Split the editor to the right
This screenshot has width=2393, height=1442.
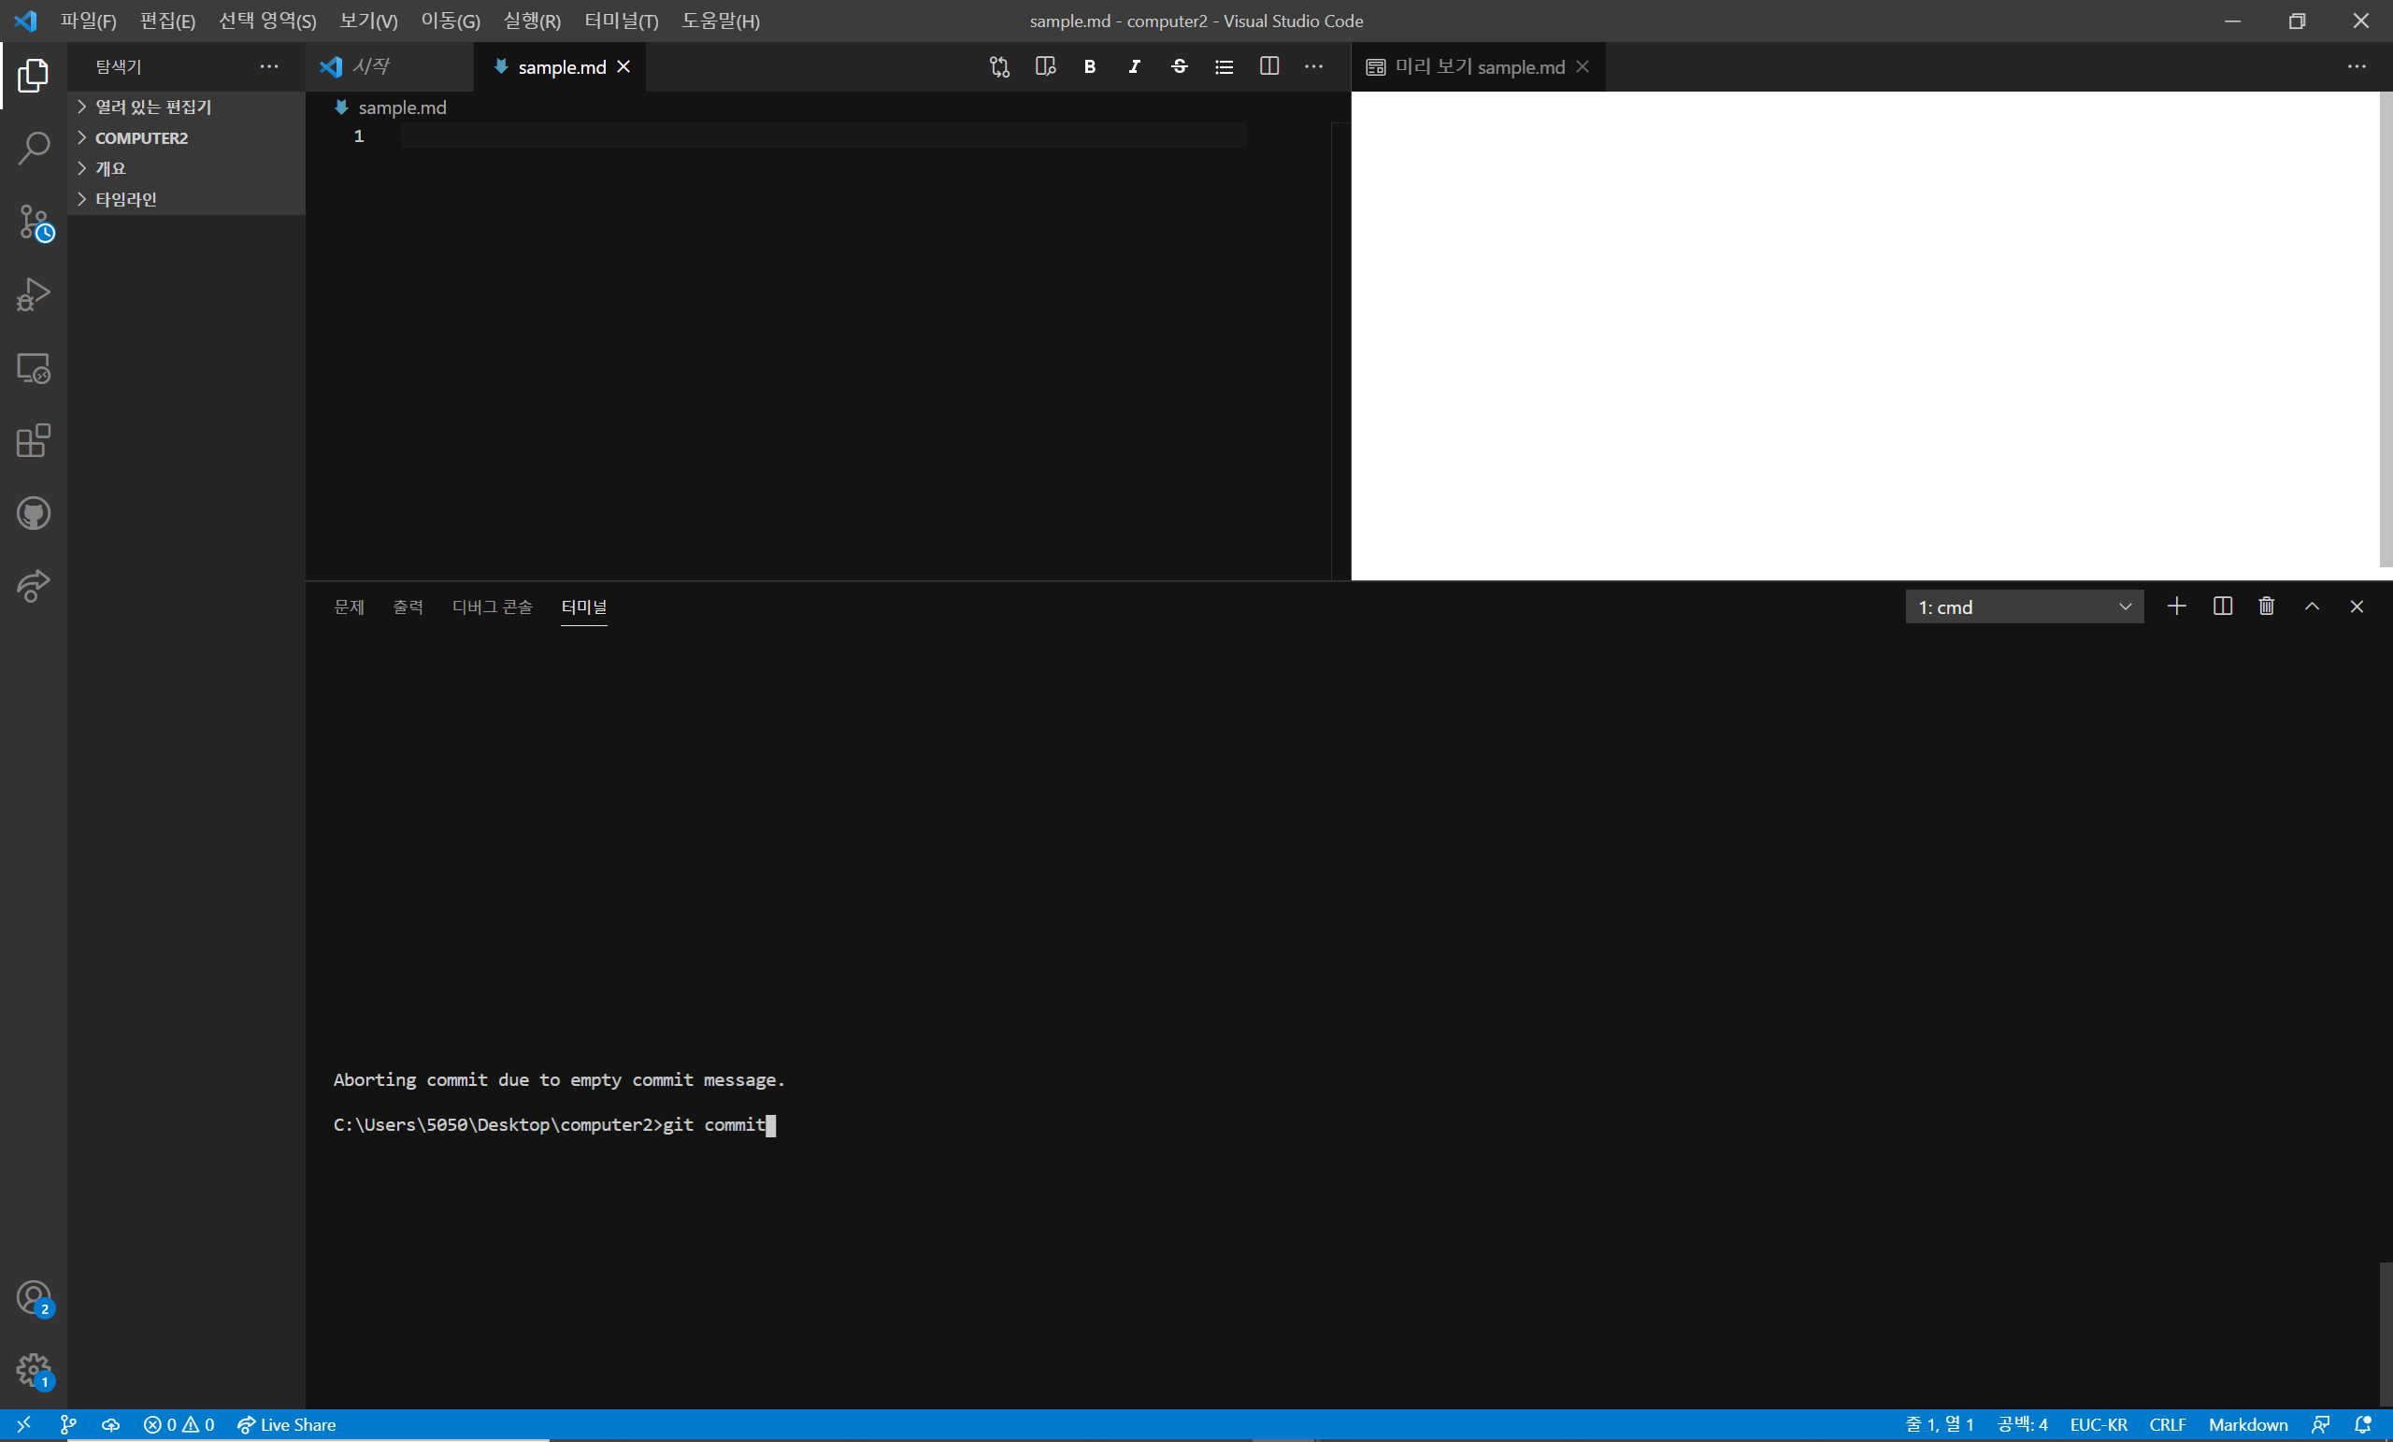(1269, 67)
